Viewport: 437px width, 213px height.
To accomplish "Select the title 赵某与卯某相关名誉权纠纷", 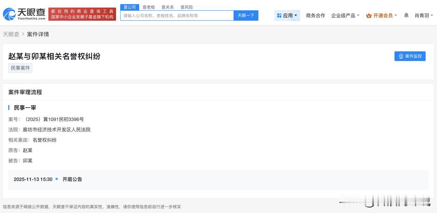I will pos(54,56).
